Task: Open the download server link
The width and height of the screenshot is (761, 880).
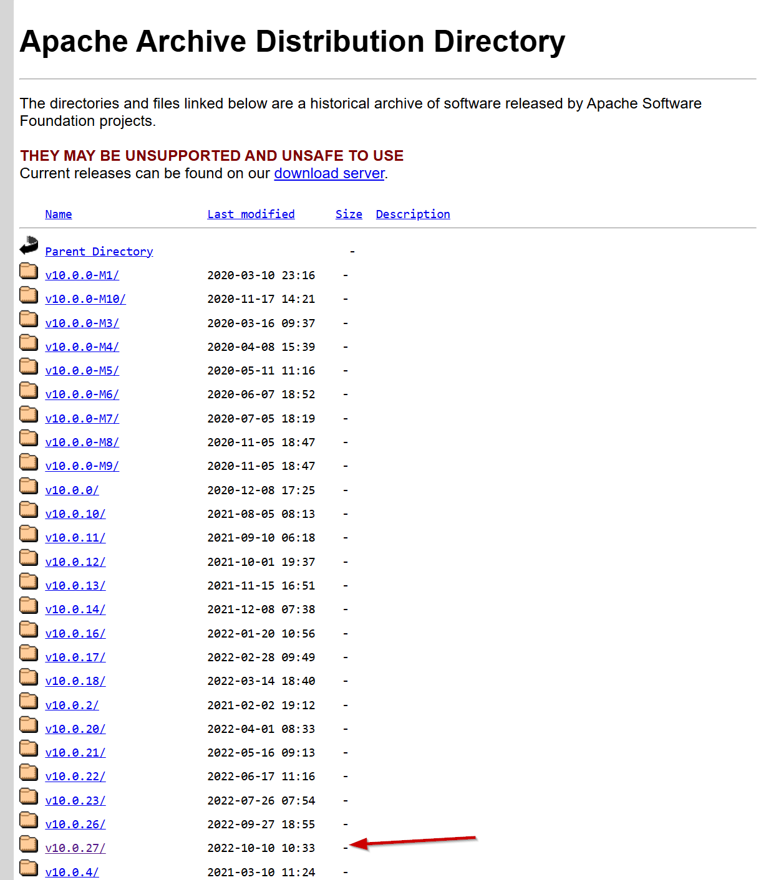Action: point(329,173)
